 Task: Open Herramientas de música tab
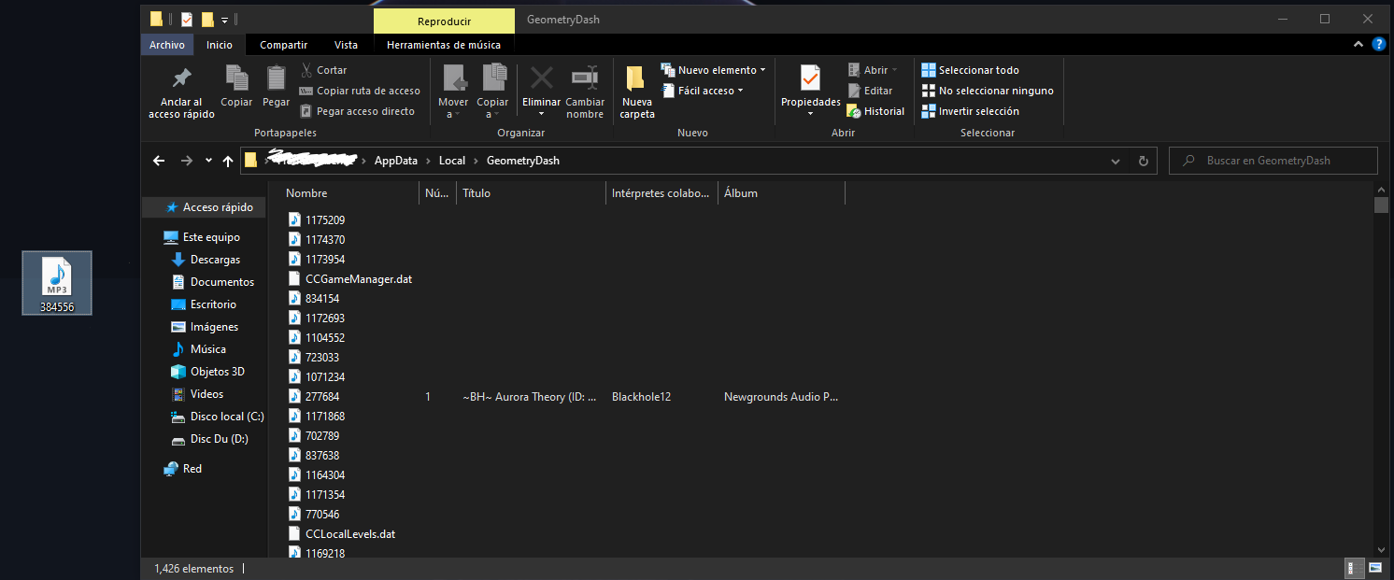pos(444,45)
